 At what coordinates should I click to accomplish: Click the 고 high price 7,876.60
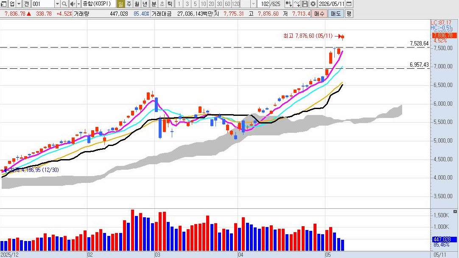[x=268, y=14]
